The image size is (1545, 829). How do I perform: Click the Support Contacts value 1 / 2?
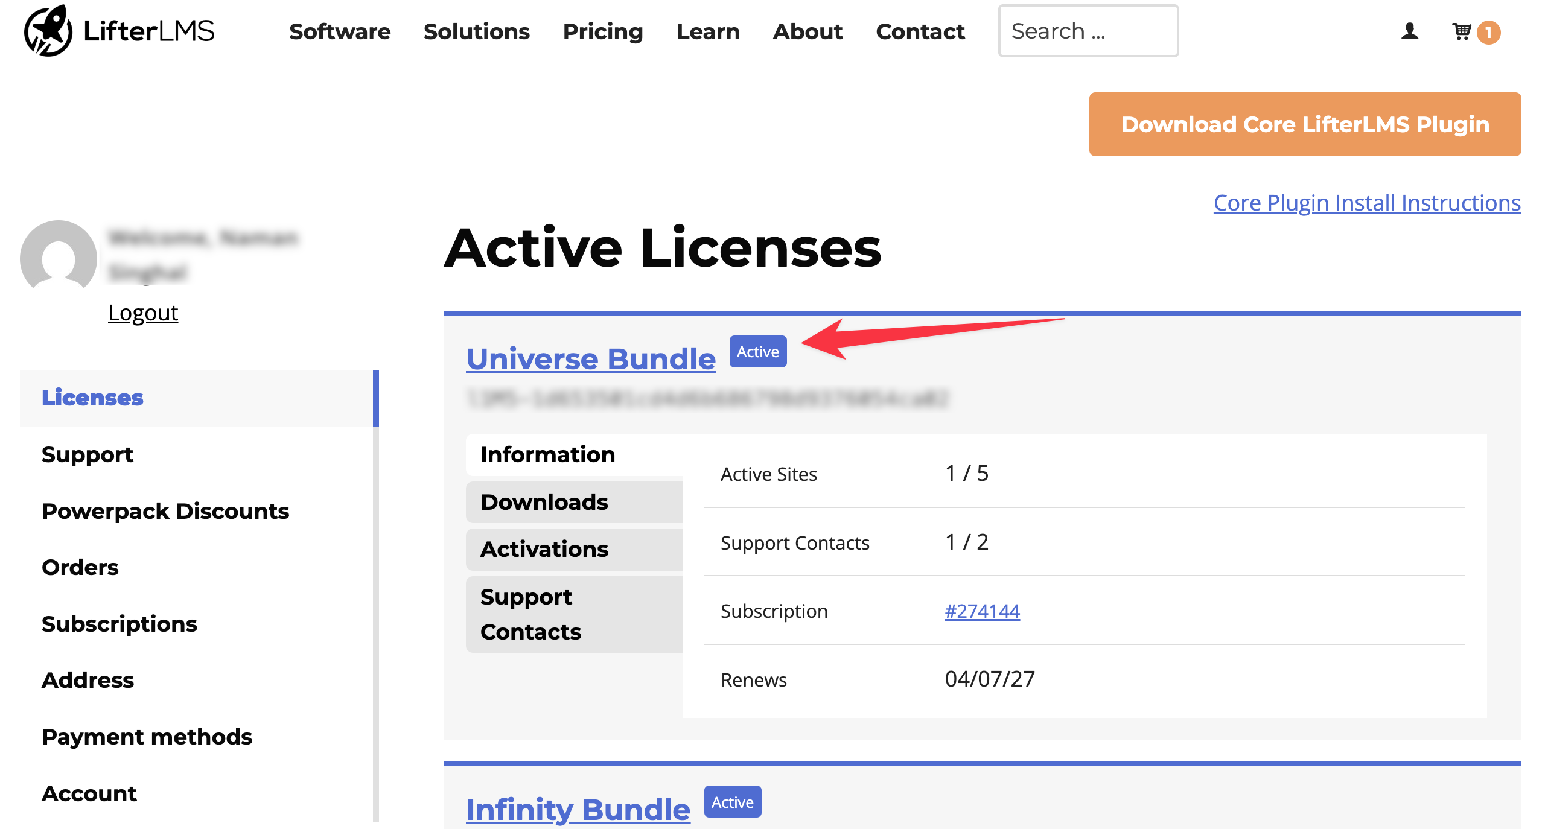pyautogui.click(x=967, y=542)
